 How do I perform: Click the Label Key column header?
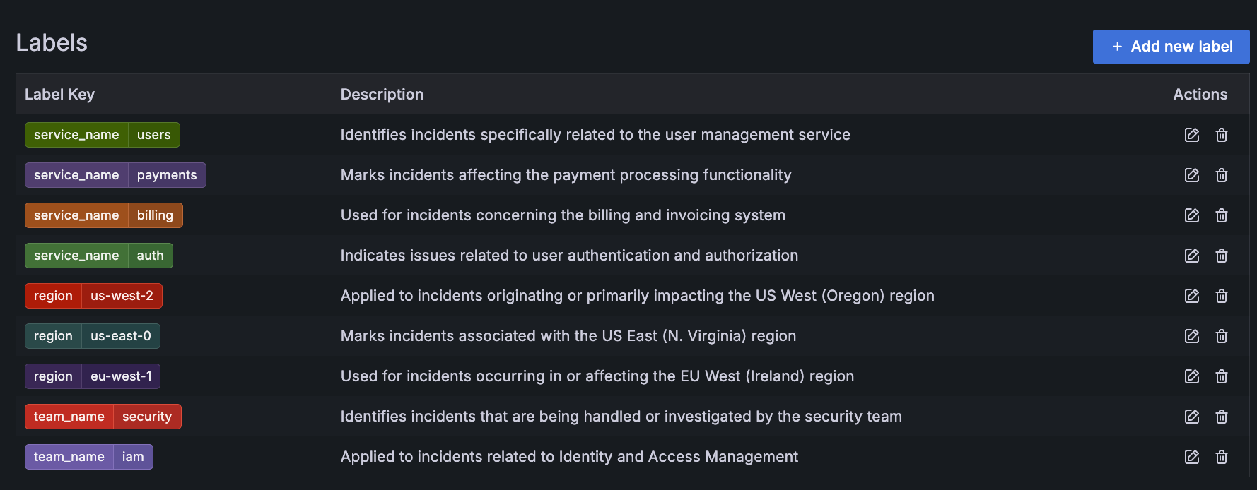60,95
